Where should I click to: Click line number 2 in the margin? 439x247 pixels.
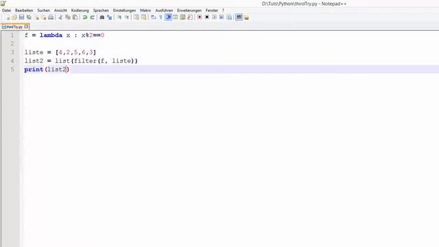pos(12,44)
